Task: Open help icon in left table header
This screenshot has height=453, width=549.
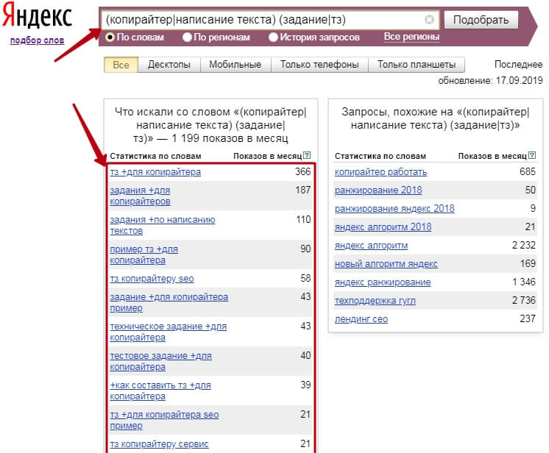Action: 307,155
